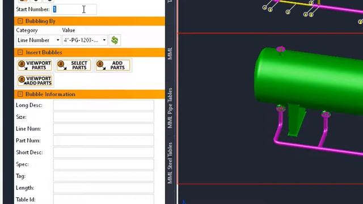This screenshot has height=204, width=363.
Task: Switch to the MML Pipe Tables tab
Action: coord(170,108)
